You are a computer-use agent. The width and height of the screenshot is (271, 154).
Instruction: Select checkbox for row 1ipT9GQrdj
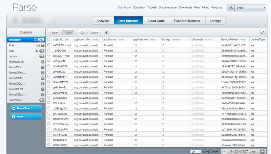pos(49,50)
